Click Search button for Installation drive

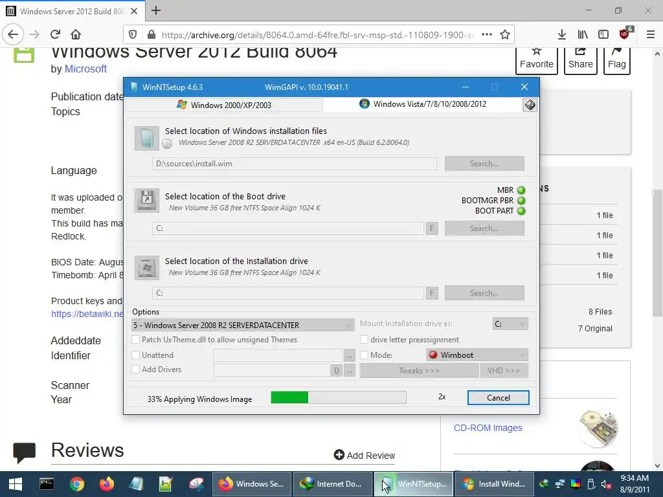[x=484, y=293]
